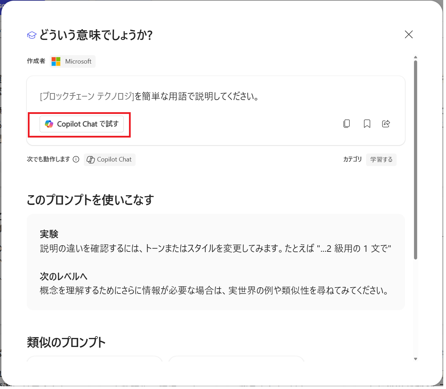Viewport: 446px width, 389px height.
Task: Click the graduation cap icon in the title
Action: coord(31,34)
